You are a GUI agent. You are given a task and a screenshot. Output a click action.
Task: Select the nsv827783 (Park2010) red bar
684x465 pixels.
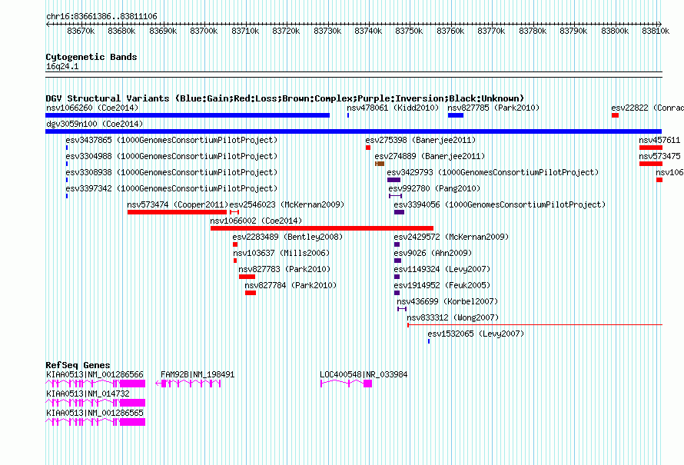click(247, 277)
